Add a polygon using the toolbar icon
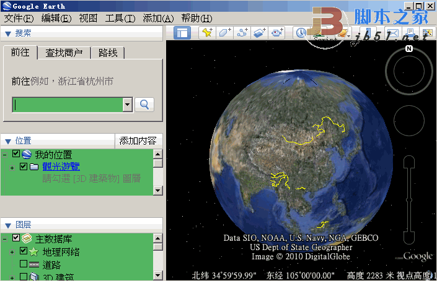The height and width of the screenshot is (281, 437). point(224,33)
